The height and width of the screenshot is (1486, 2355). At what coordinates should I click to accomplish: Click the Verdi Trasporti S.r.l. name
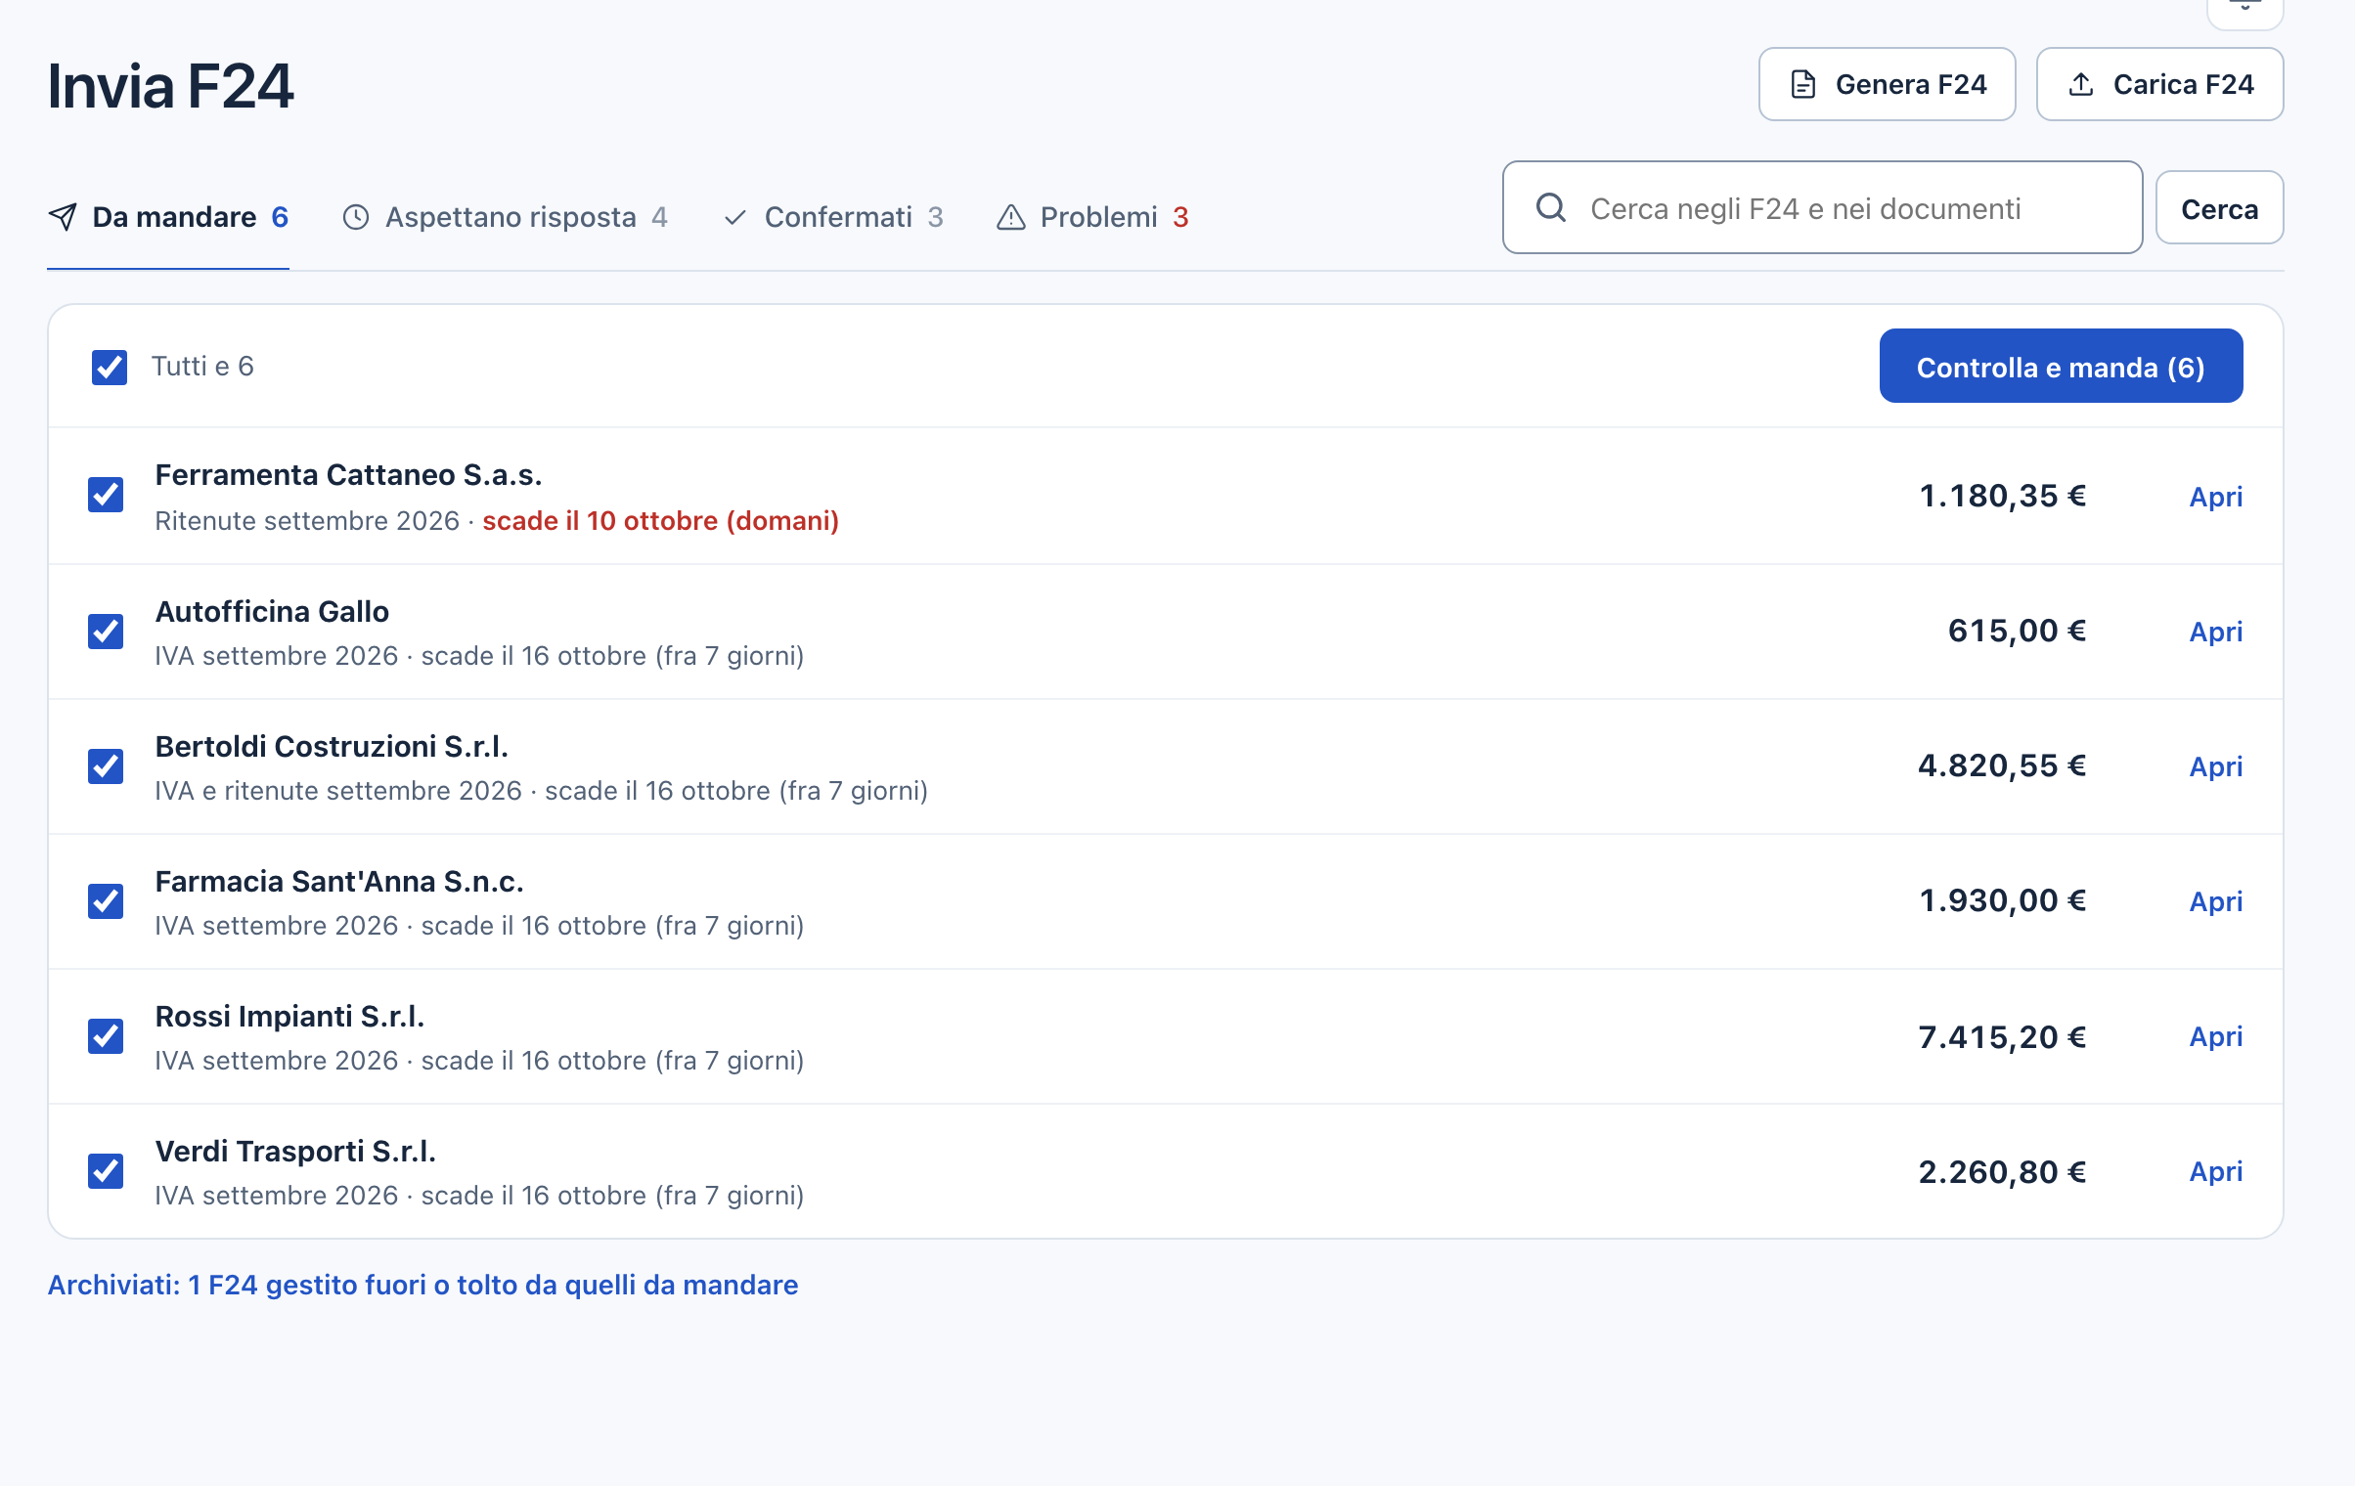(295, 1152)
